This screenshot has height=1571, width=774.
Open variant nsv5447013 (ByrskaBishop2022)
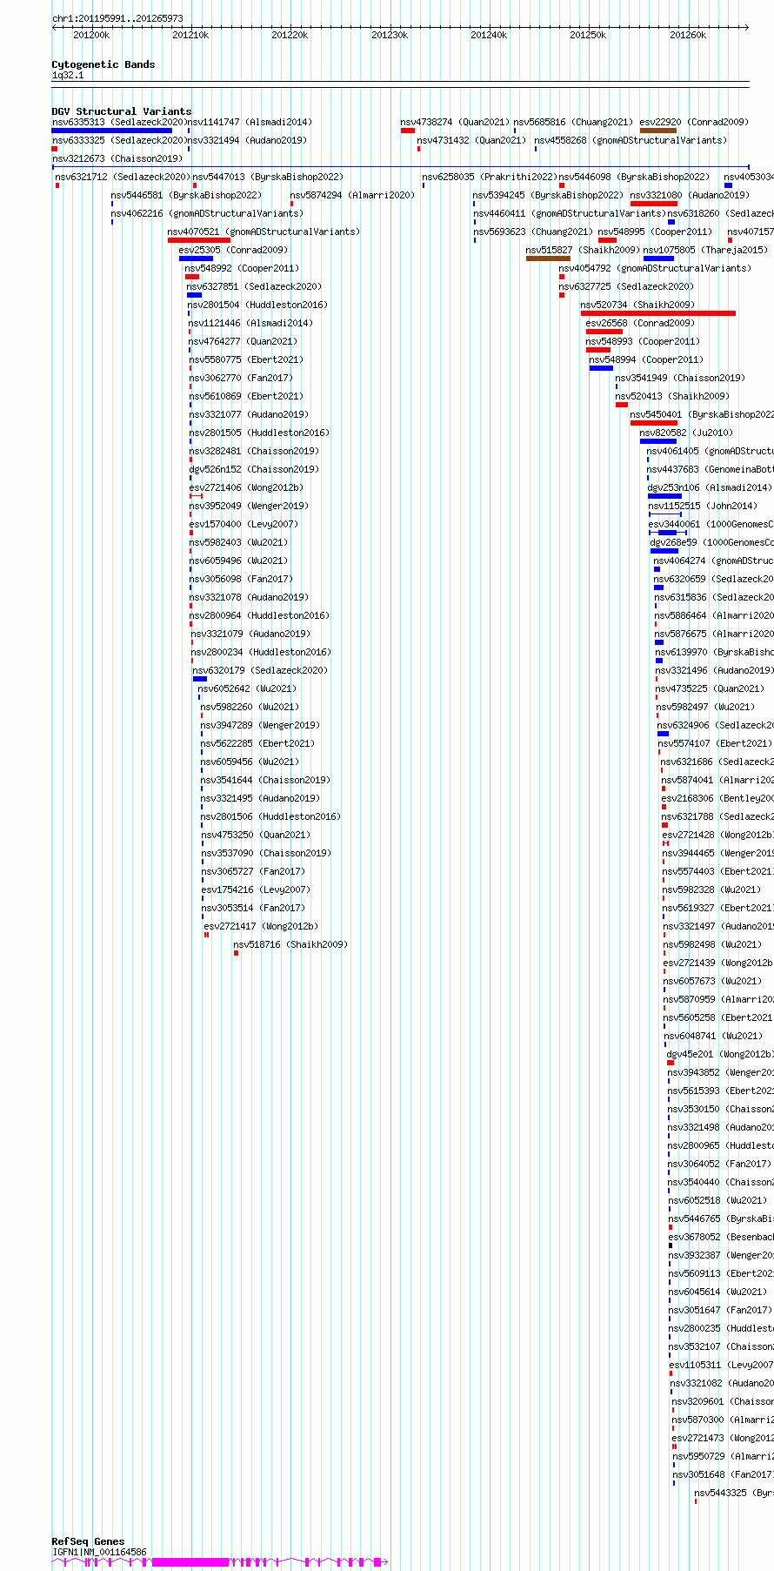pos(268,177)
